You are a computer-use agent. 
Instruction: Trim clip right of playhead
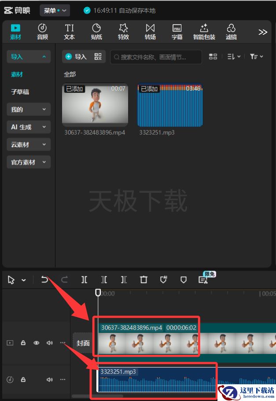coord(124,280)
